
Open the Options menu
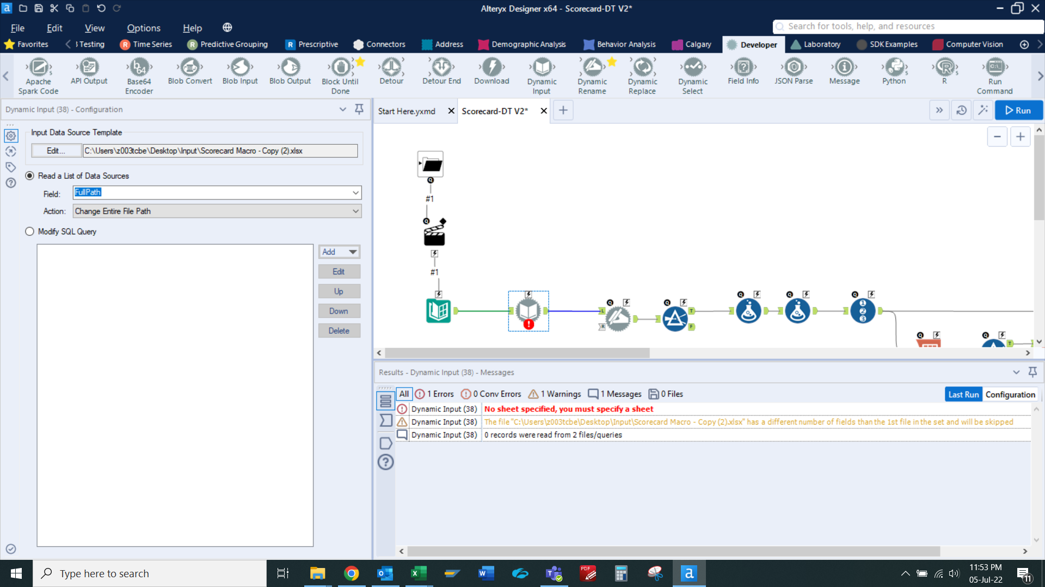click(144, 28)
